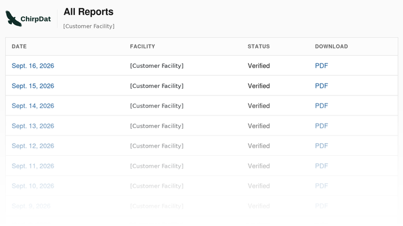Download PDF for Sept. 13, 2026
The height and width of the screenshot is (226, 403).
coord(322,126)
